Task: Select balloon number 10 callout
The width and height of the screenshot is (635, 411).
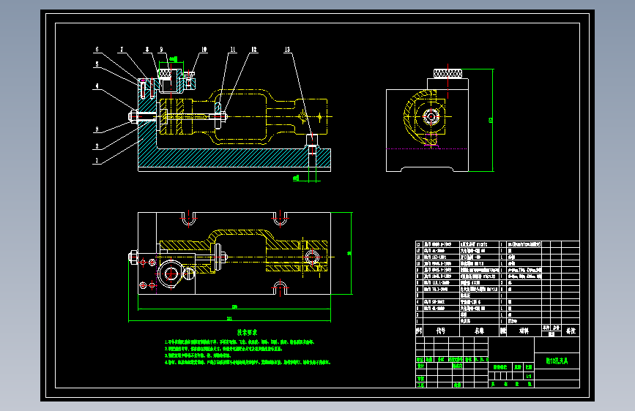Action: pyautogui.click(x=204, y=49)
